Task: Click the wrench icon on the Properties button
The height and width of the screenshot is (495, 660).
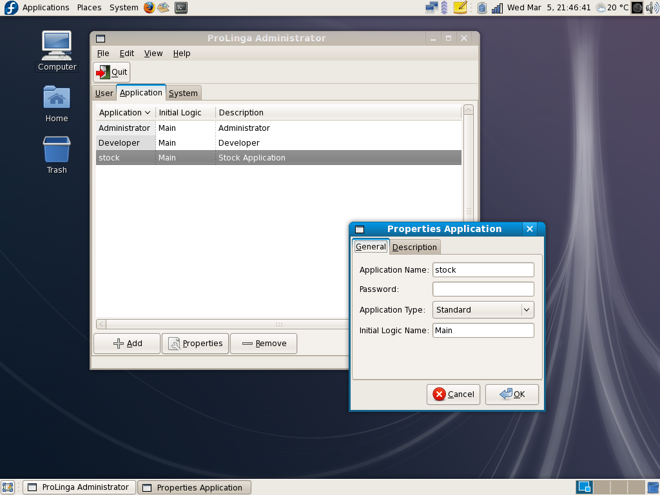Action: (x=174, y=344)
